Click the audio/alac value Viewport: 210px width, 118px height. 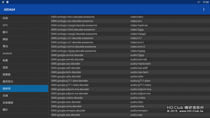click(136, 102)
